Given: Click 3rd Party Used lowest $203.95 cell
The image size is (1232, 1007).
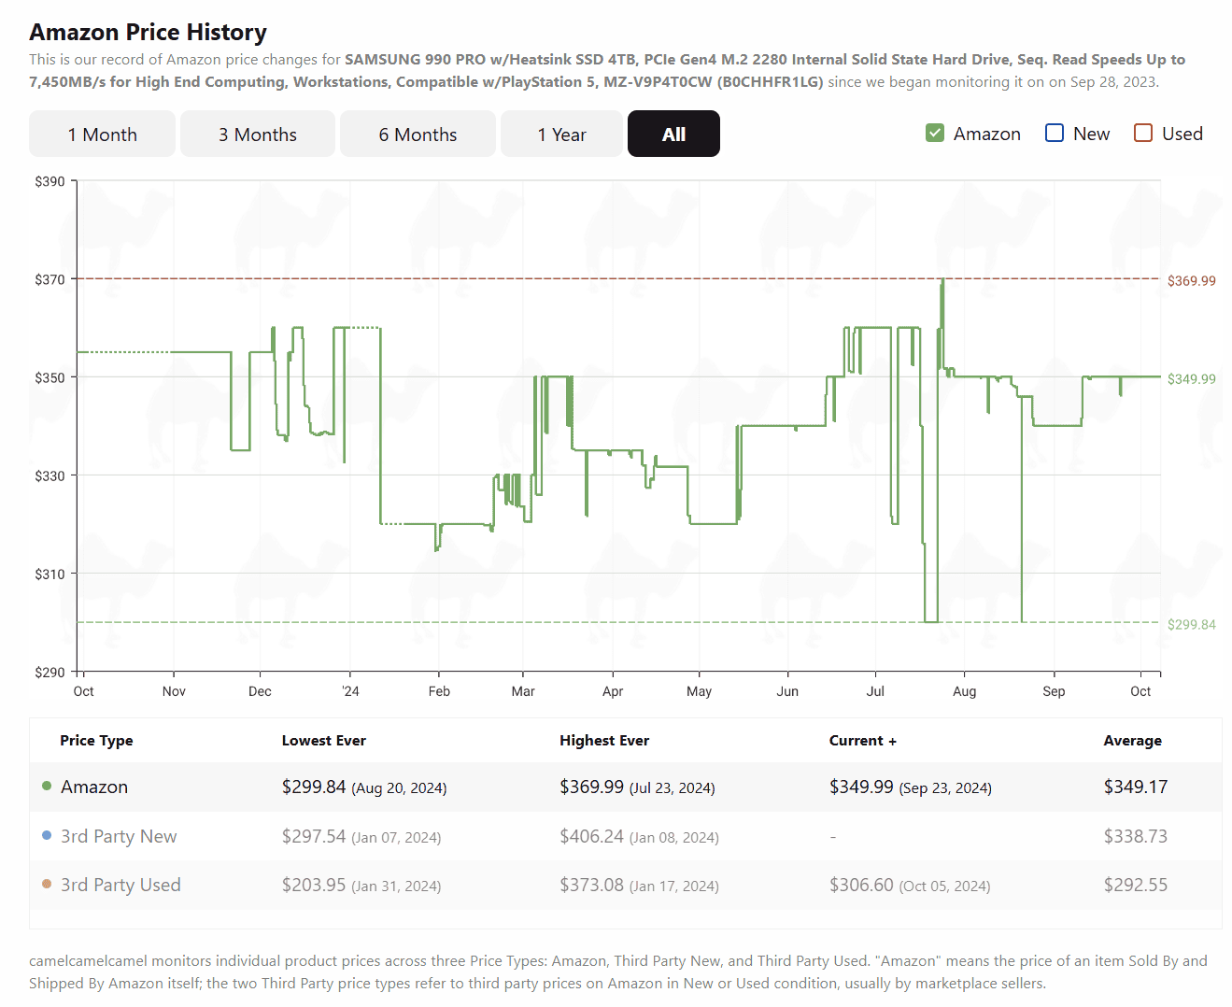Looking at the screenshot, I should tap(361, 885).
